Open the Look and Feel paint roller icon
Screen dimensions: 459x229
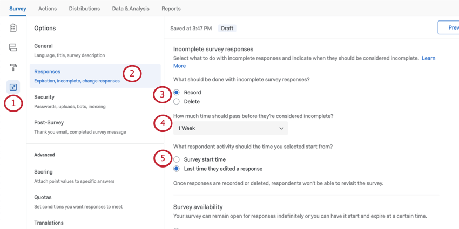[13, 67]
